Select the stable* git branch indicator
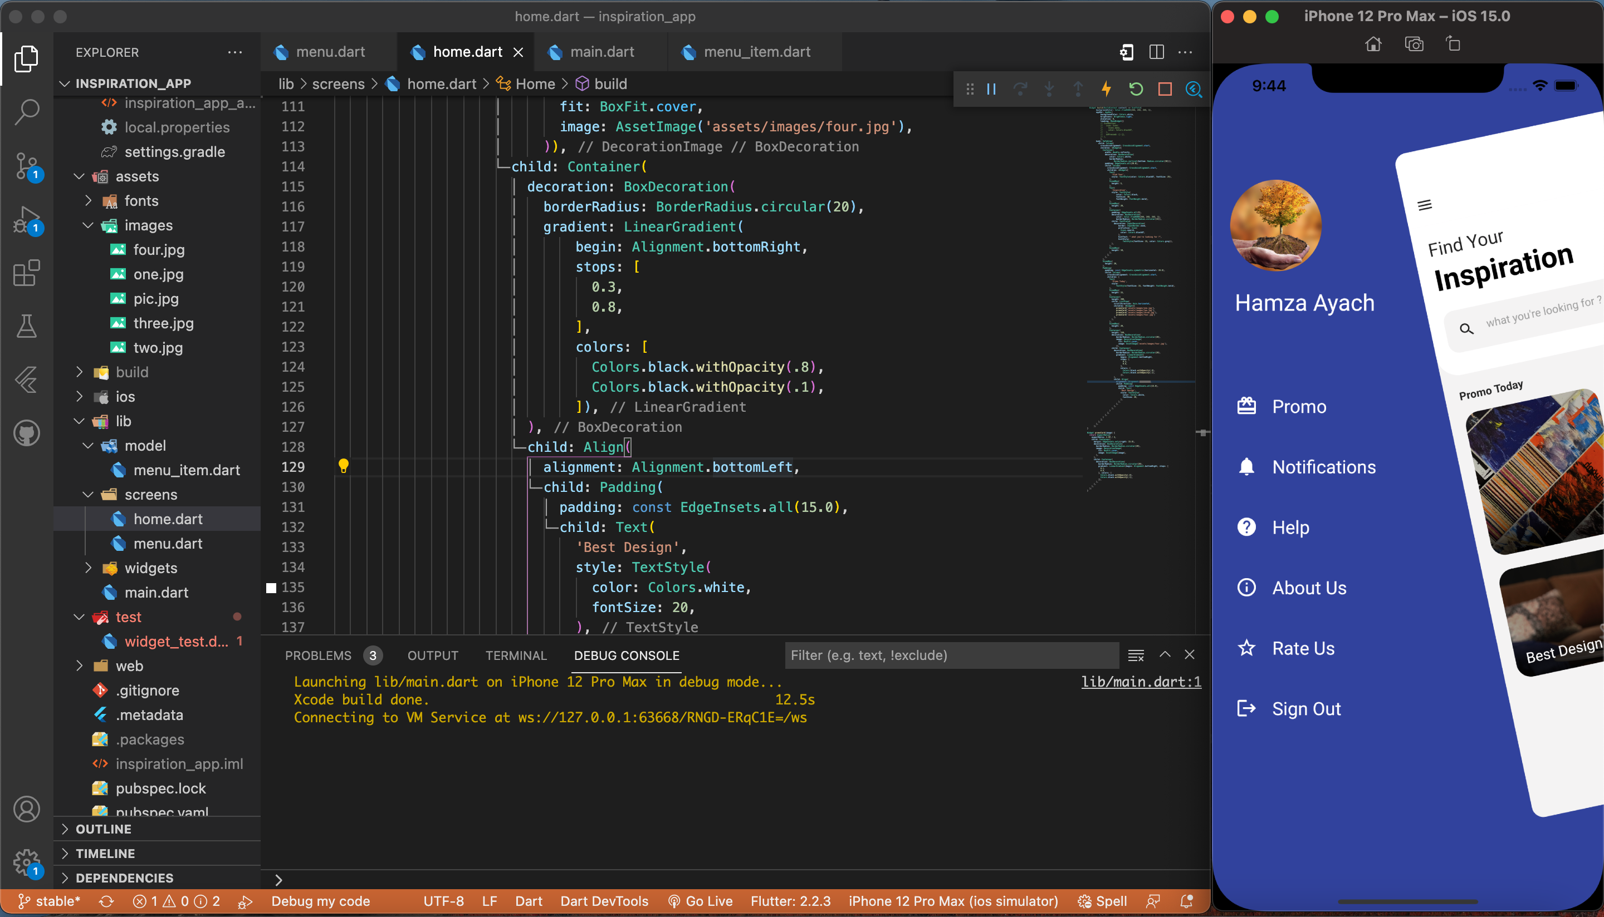Viewport: 1604px width, 917px height. (49, 902)
